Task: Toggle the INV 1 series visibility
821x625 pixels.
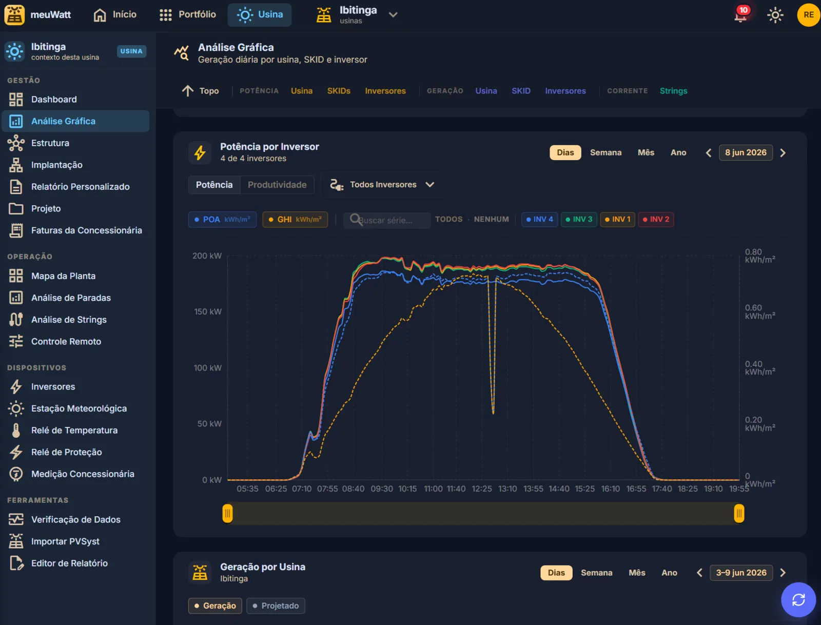Action: tap(617, 220)
